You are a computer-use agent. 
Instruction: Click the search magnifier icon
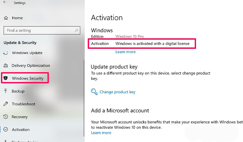[77, 30]
